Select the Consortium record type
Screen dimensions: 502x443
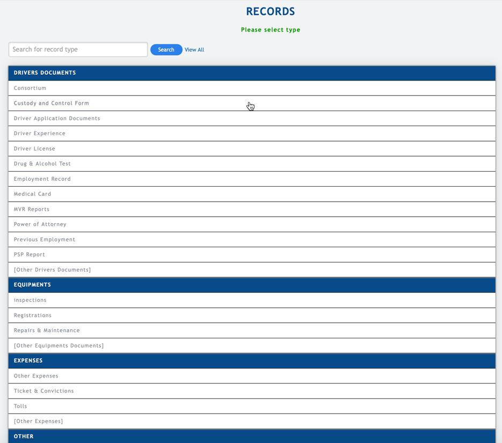30,88
